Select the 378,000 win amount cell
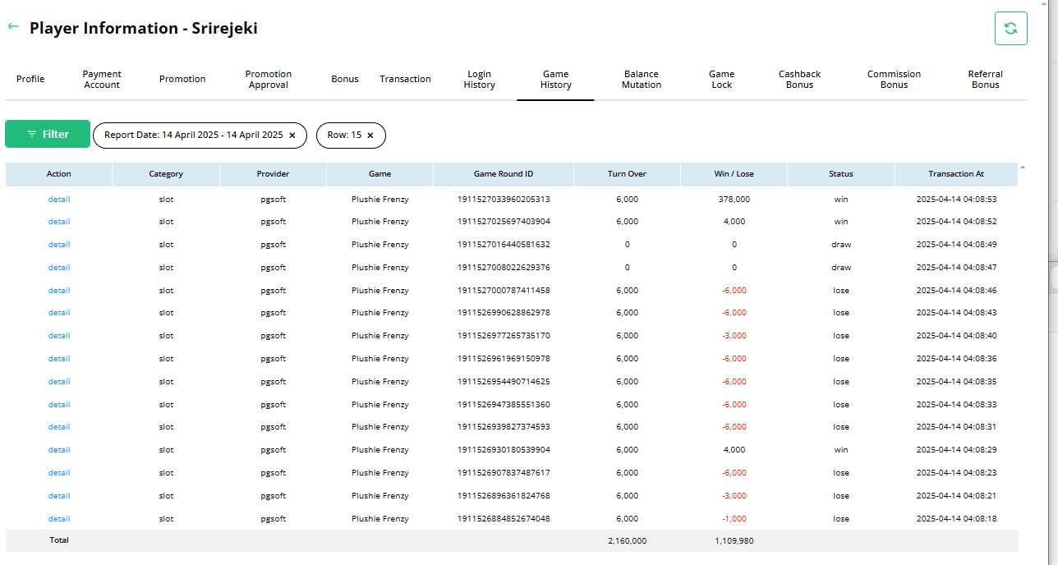Screen dimensions: 1058x565 click(x=734, y=199)
